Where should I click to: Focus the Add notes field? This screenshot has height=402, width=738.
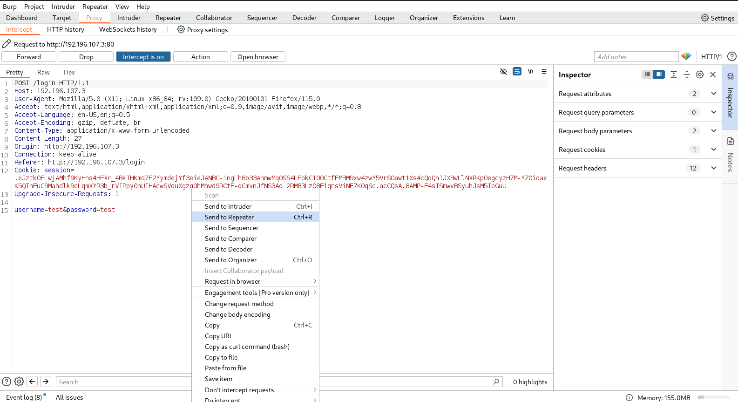pos(636,56)
